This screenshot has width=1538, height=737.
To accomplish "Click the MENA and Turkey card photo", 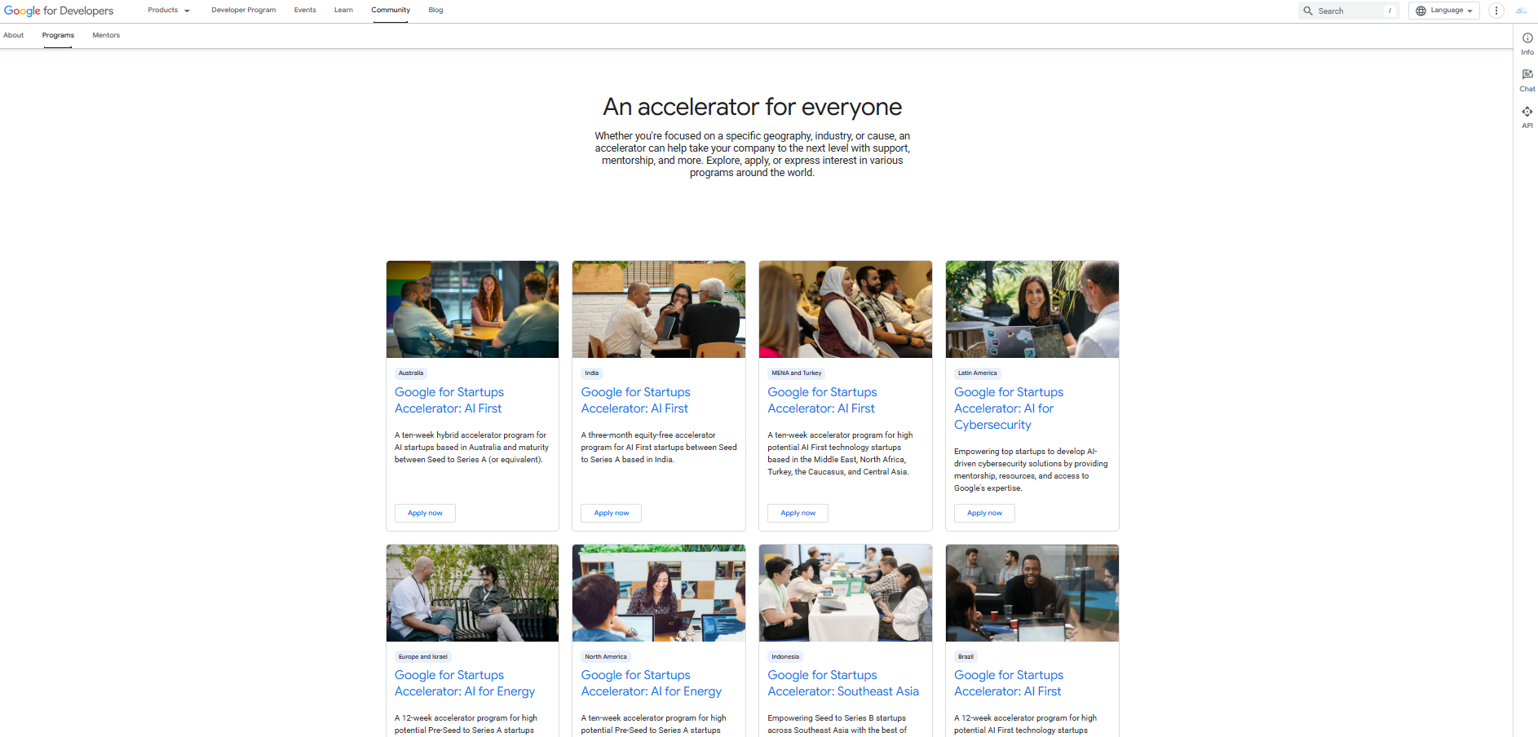I will (x=845, y=309).
